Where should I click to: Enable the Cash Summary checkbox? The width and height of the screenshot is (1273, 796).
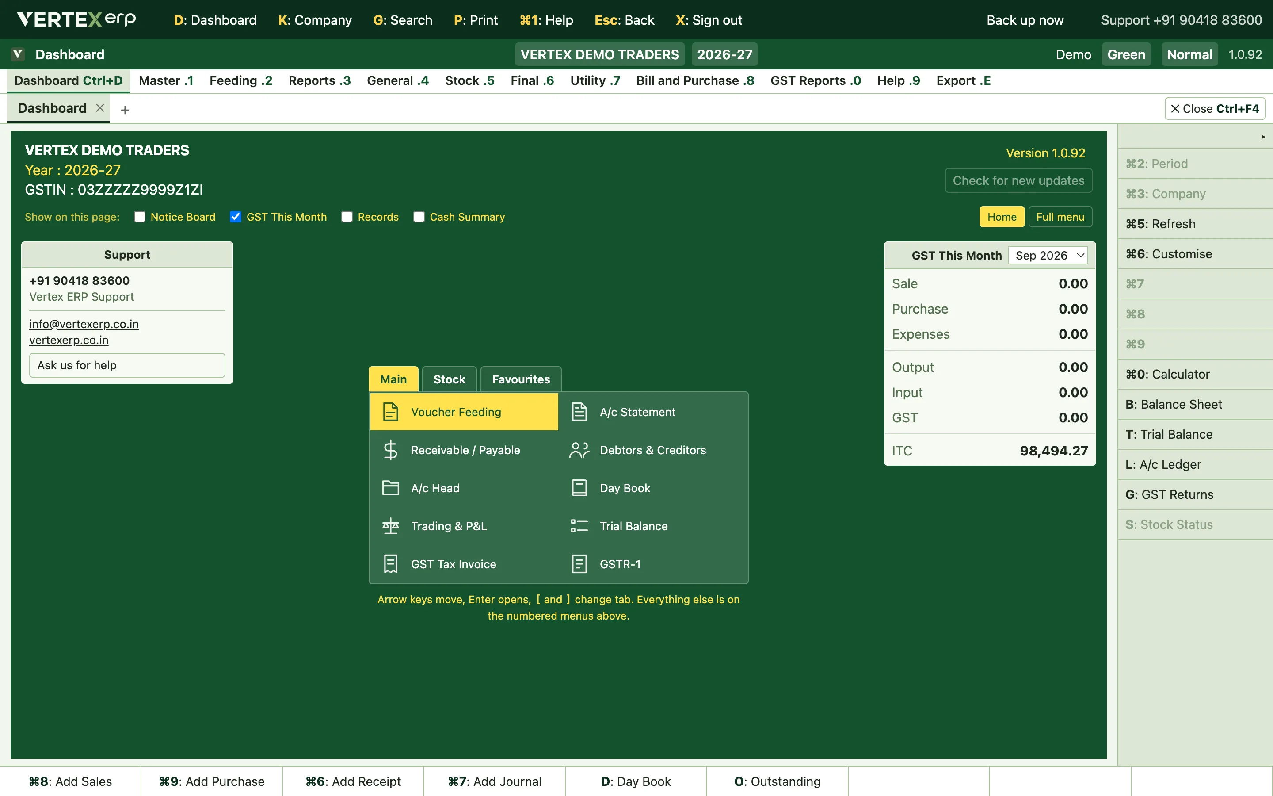(x=419, y=217)
